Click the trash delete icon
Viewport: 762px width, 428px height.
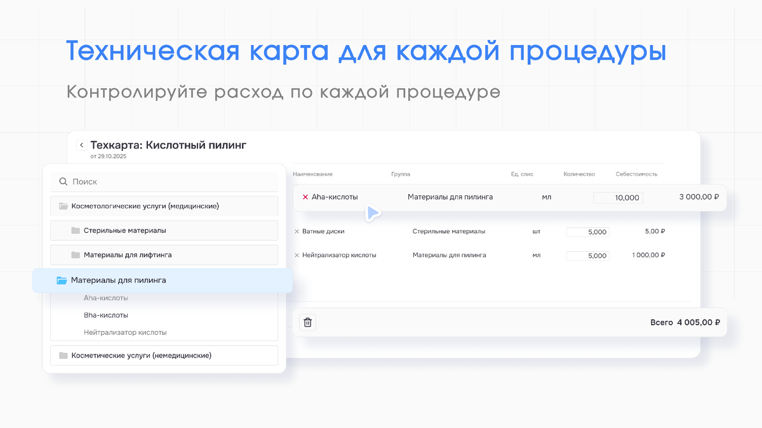307,322
